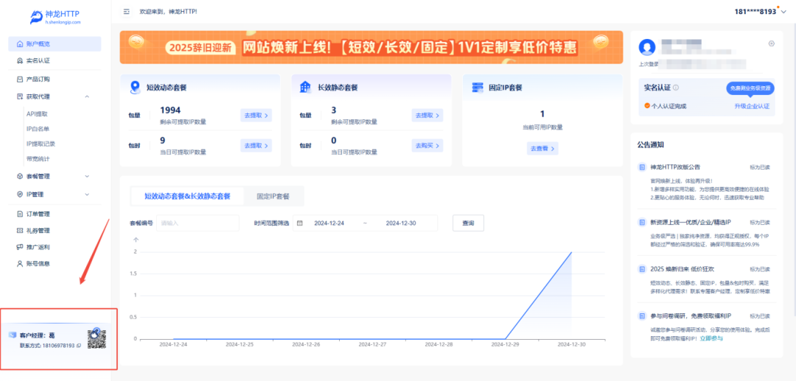Click the 产品订购 bag icon
The width and height of the screenshot is (796, 381).
coord(20,79)
